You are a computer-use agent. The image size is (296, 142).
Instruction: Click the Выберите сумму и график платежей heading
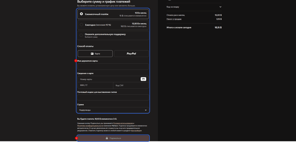104,2
